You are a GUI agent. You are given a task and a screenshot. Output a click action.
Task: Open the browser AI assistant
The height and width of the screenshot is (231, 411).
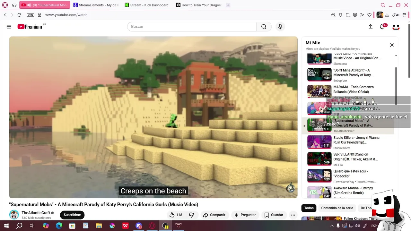point(396,15)
